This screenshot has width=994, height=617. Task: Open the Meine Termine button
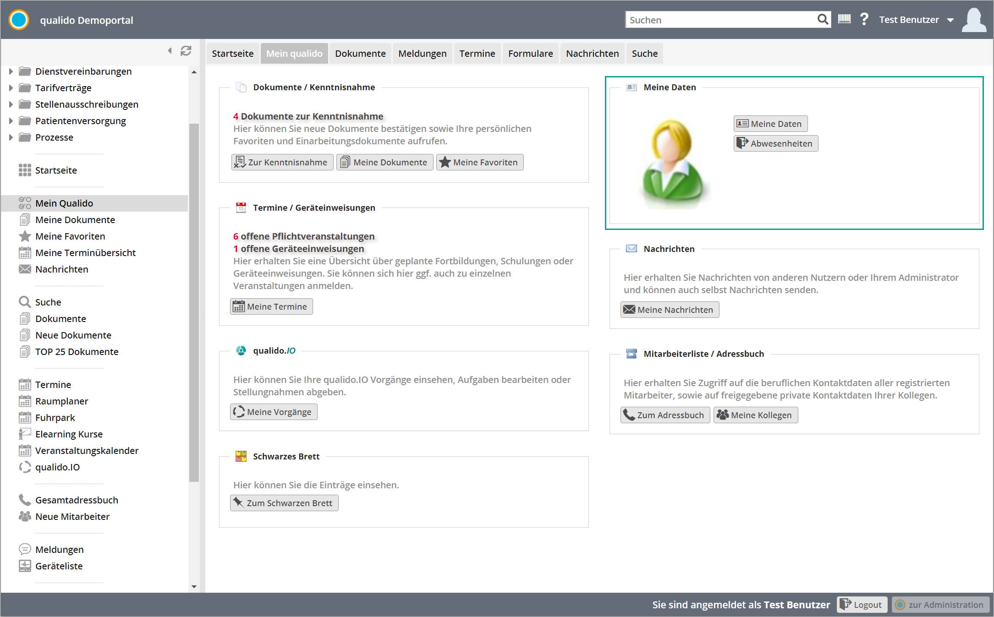pos(271,306)
